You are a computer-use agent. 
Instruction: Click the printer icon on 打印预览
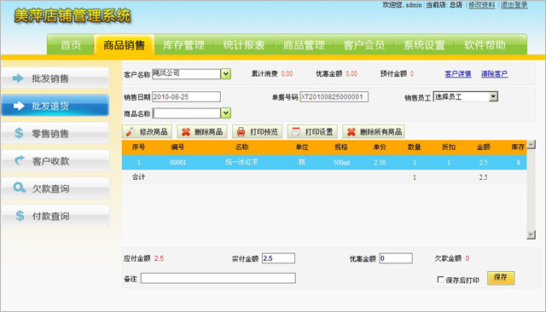241,132
